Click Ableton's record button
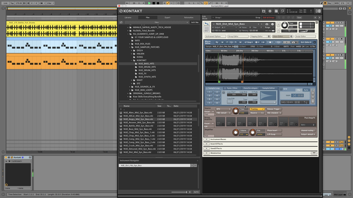Screen dimensions: 353x198 pyautogui.click(x=158, y=3)
